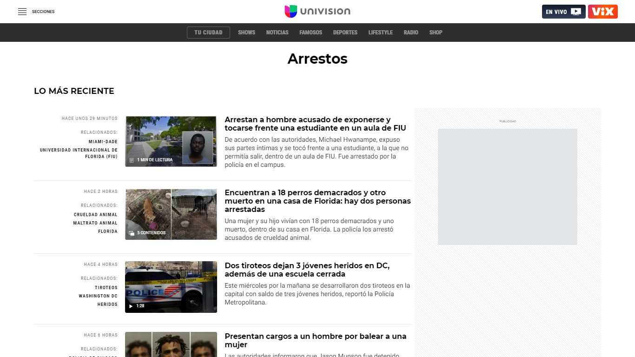Go to the Lifestyle menu
Viewport: 635px width, 357px height.
380,33
